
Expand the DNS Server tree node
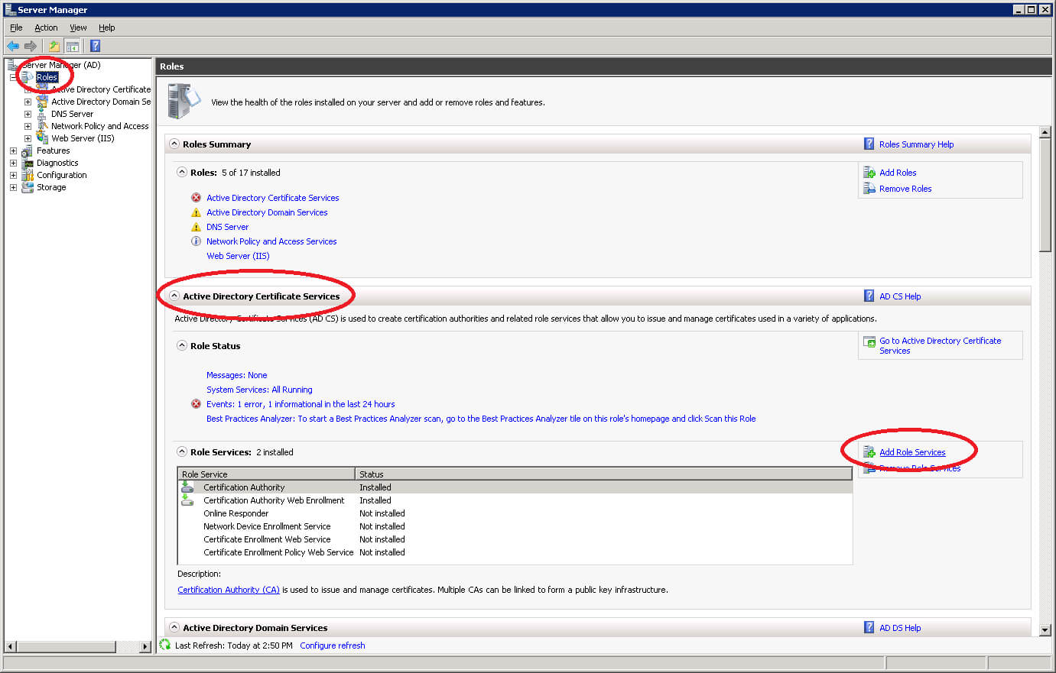pos(28,114)
